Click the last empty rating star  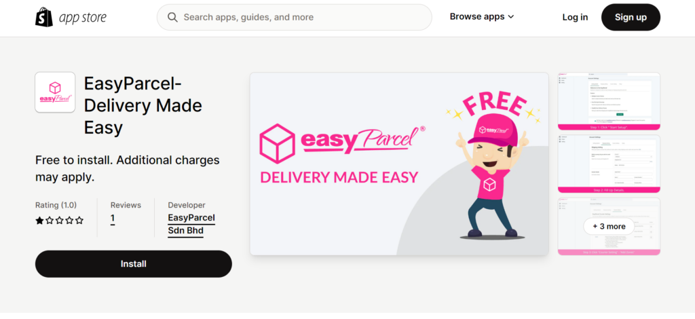click(79, 220)
